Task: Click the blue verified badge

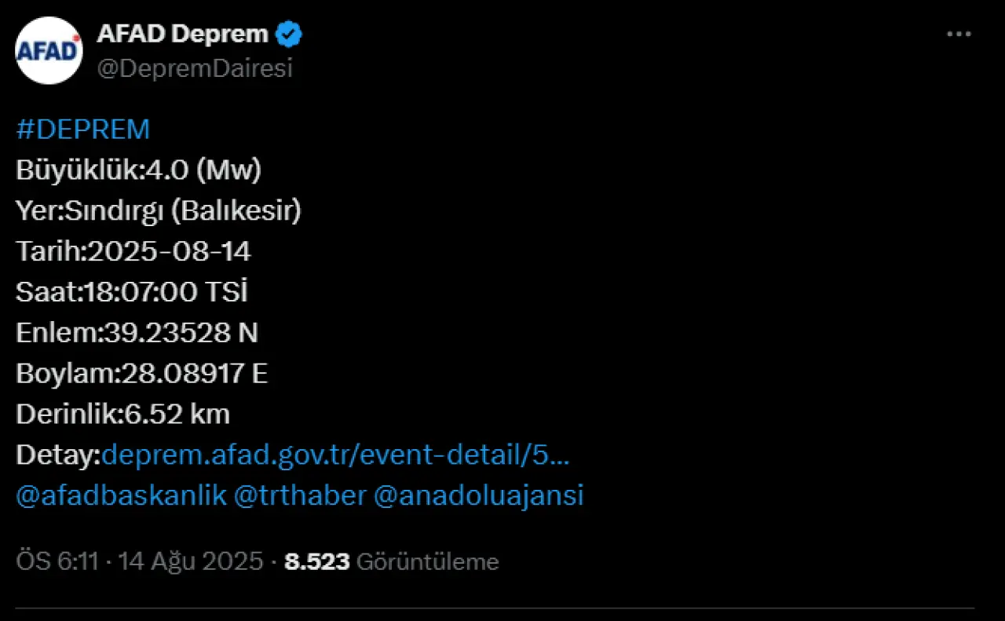Action: tap(290, 35)
